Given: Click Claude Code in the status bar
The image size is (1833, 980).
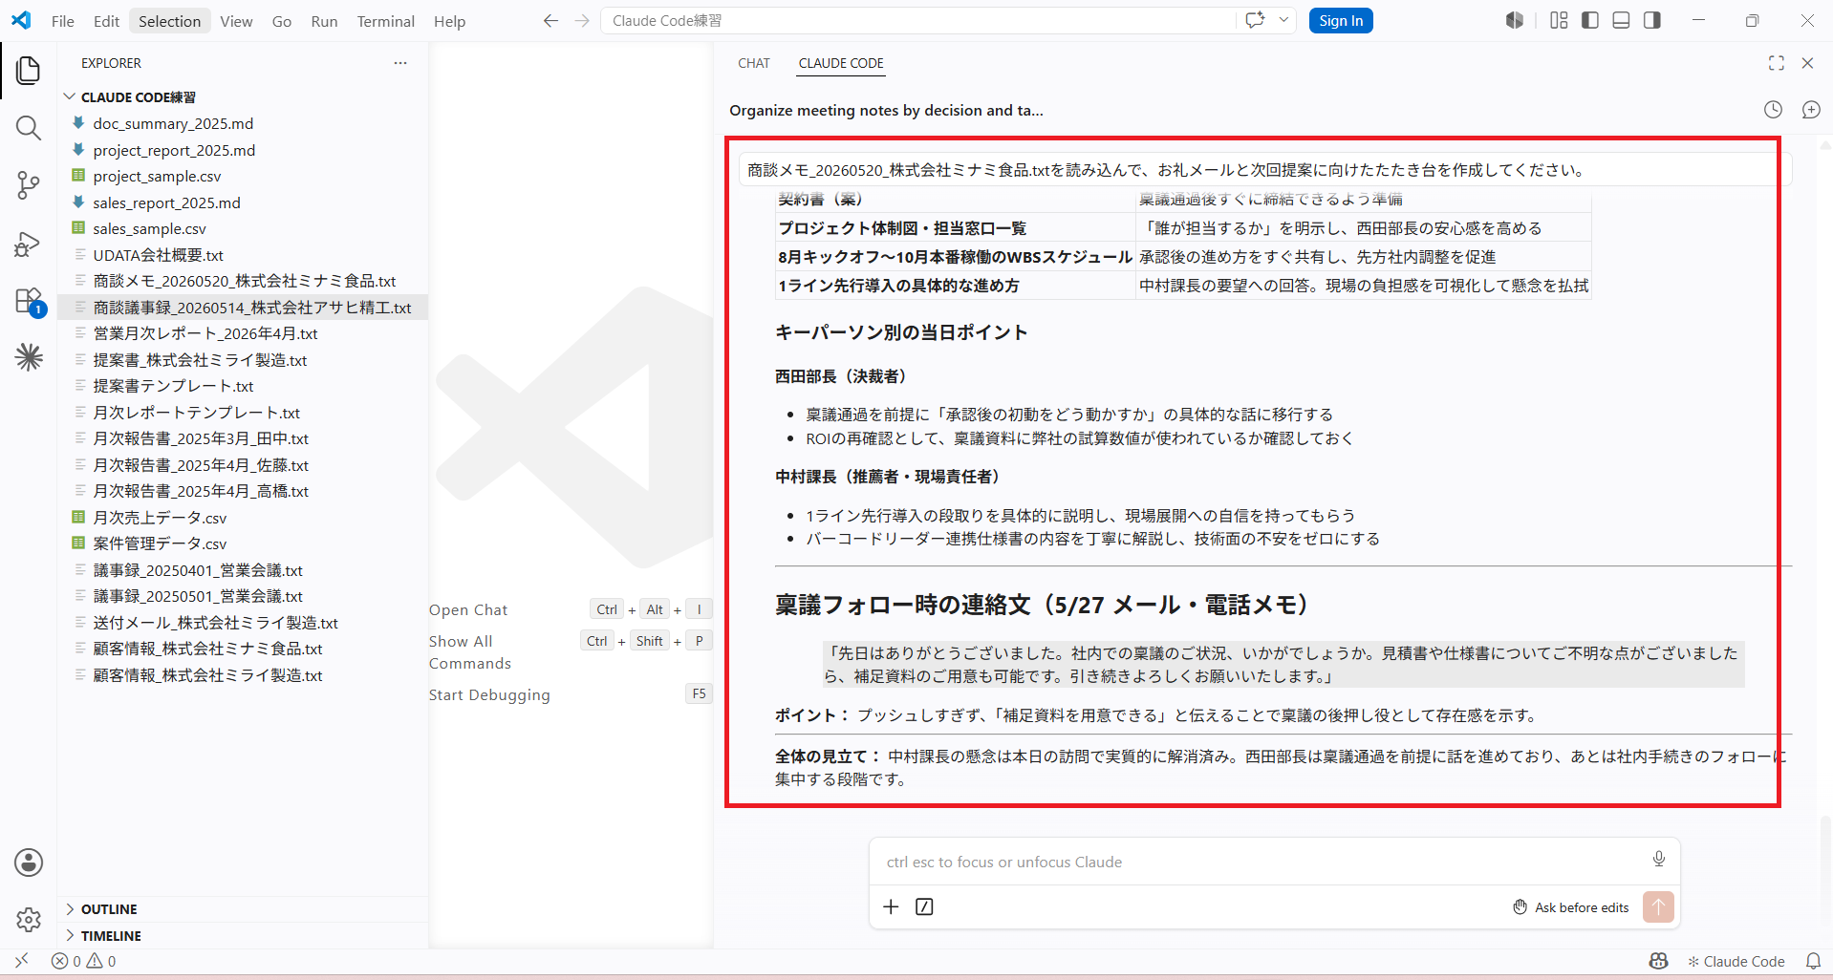Looking at the screenshot, I should point(1736,961).
